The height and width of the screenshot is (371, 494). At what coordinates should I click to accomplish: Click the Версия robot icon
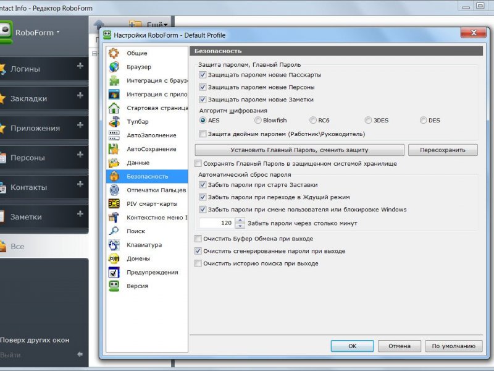[114, 286]
